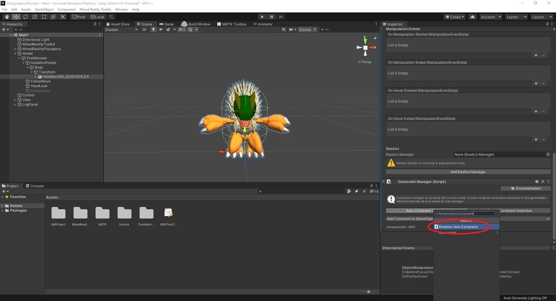Switch to the Console tab
This screenshot has width=556, height=301.
pyautogui.click(x=34, y=186)
